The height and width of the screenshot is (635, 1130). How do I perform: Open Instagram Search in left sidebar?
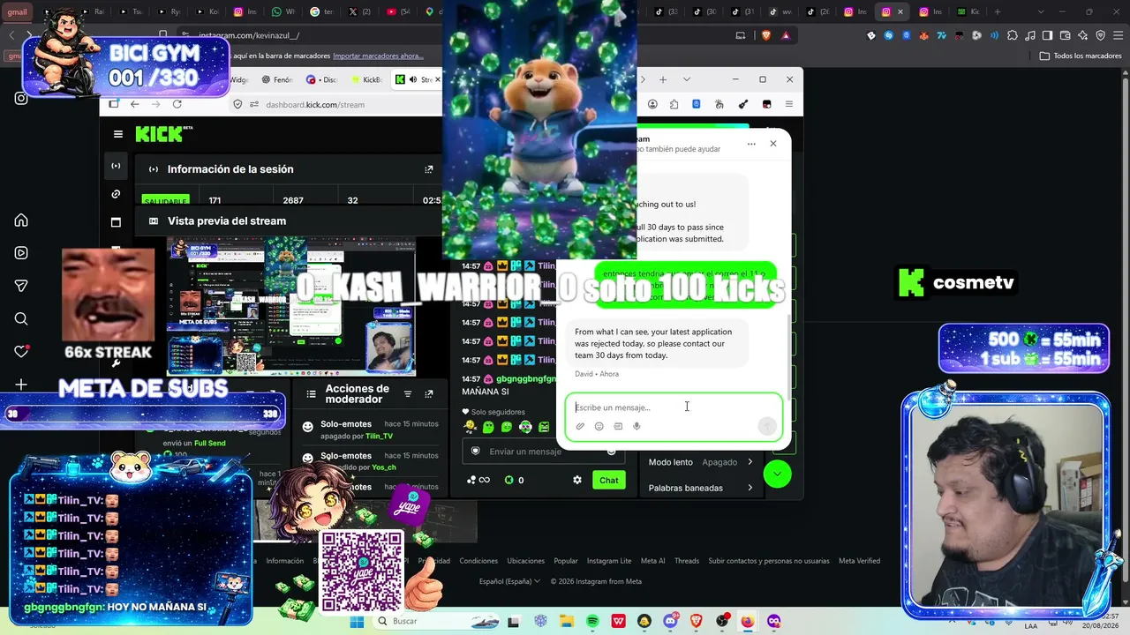coord(21,318)
